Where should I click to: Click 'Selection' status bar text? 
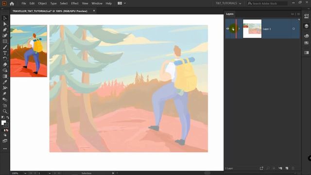tap(86, 173)
